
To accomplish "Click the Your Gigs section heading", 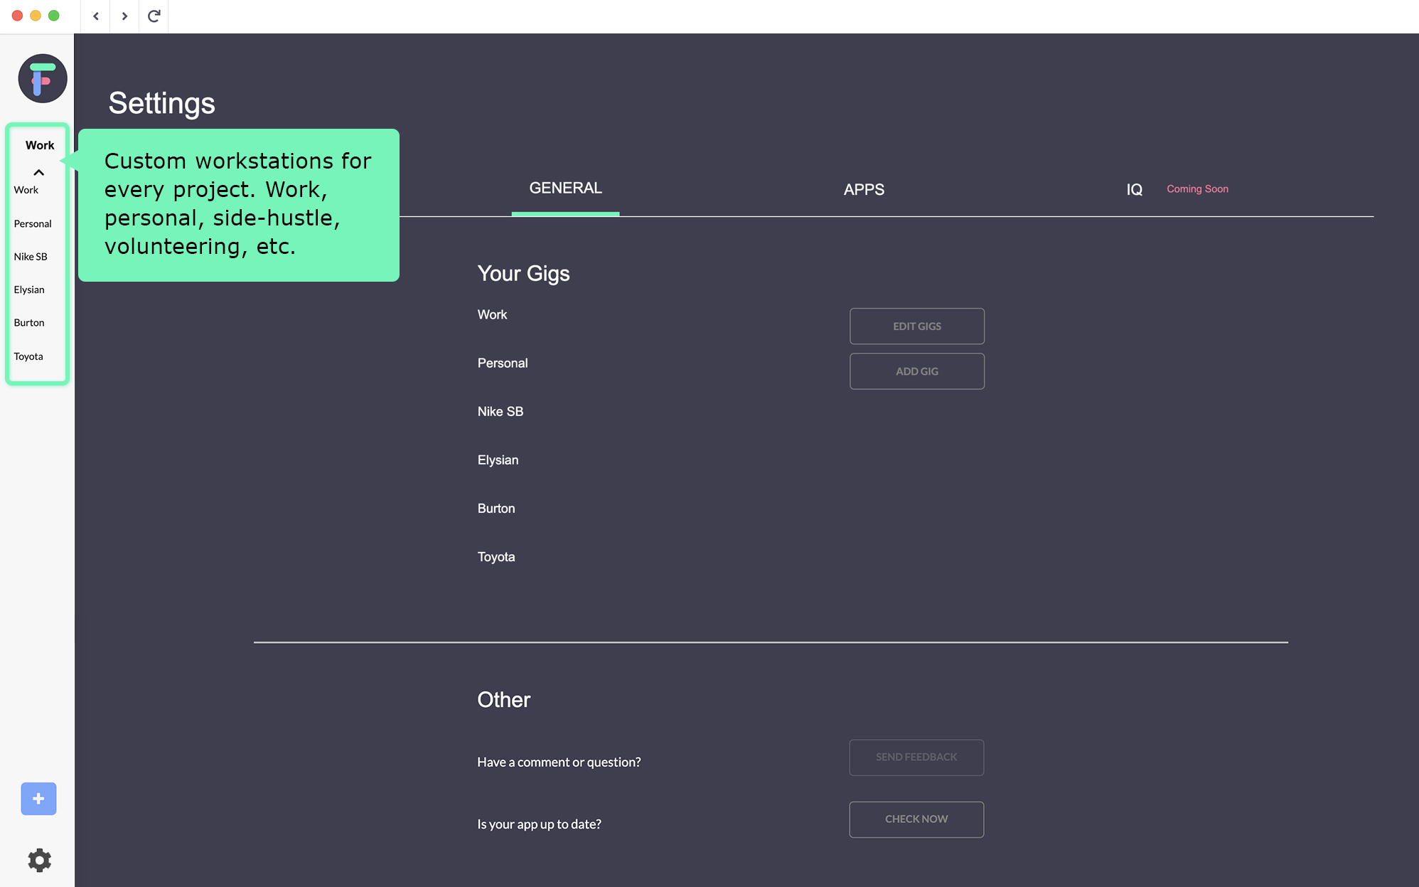I will (x=523, y=274).
